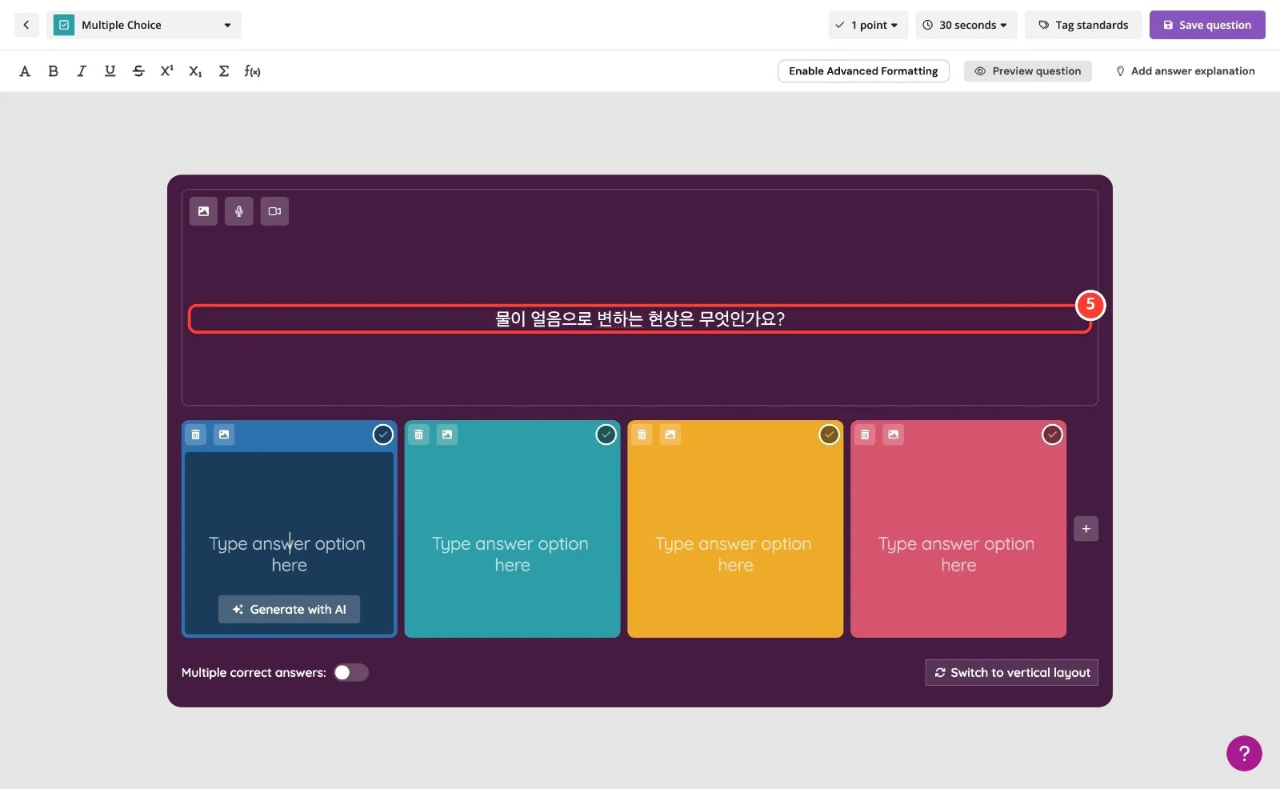Image resolution: width=1280 pixels, height=789 pixels.
Task: Record audio with the microphone icon
Action: 238,211
